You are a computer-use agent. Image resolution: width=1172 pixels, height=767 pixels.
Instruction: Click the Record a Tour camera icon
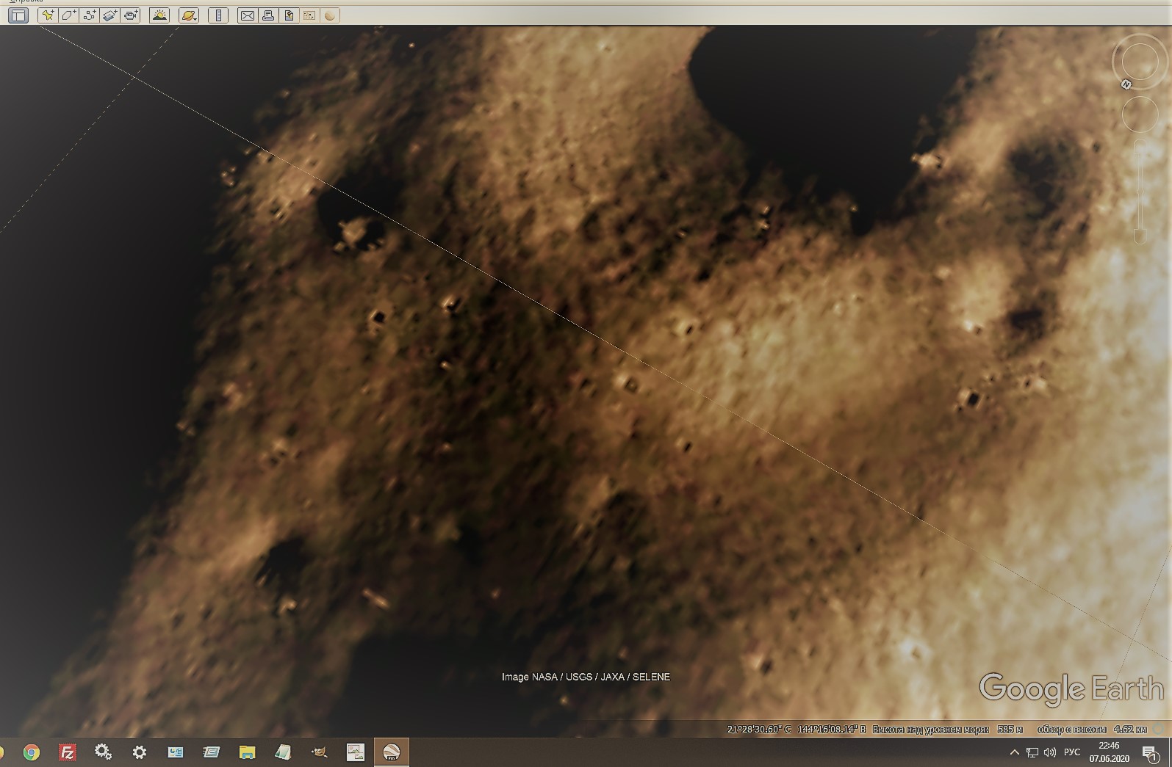pos(131,15)
